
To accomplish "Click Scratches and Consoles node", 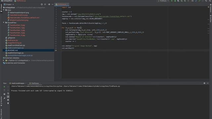I will pyautogui.click(x=15, y=63).
